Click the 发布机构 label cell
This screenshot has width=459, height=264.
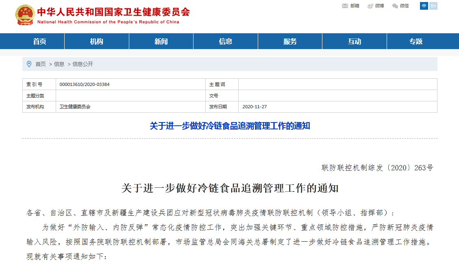[39, 107]
